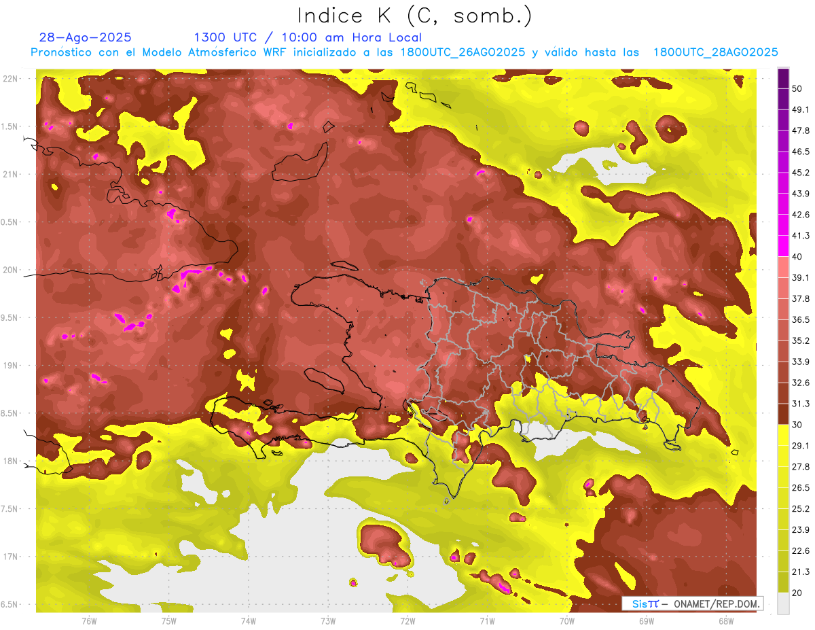The height and width of the screenshot is (630, 815).
Task: Click the colorbar value '33.9'
Action: point(801,362)
